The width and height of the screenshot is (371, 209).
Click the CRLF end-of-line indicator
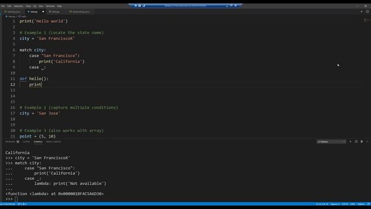pos(352,204)
